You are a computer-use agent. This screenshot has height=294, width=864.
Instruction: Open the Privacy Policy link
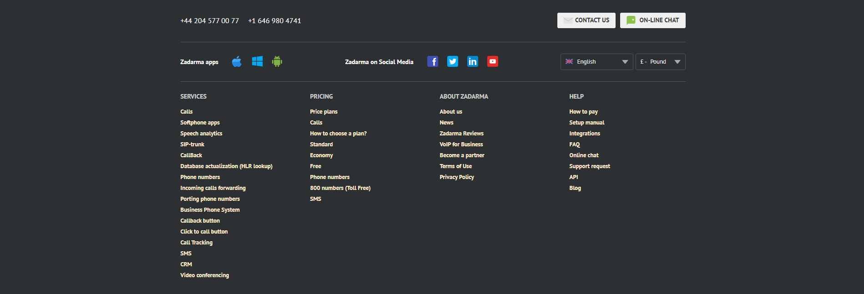click(456, 177)
